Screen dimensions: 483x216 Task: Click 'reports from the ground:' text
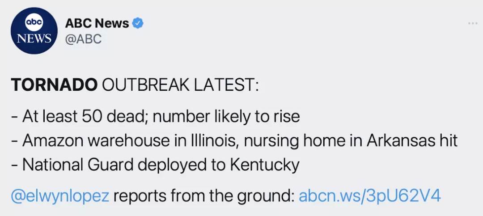[x=204, y=196]
